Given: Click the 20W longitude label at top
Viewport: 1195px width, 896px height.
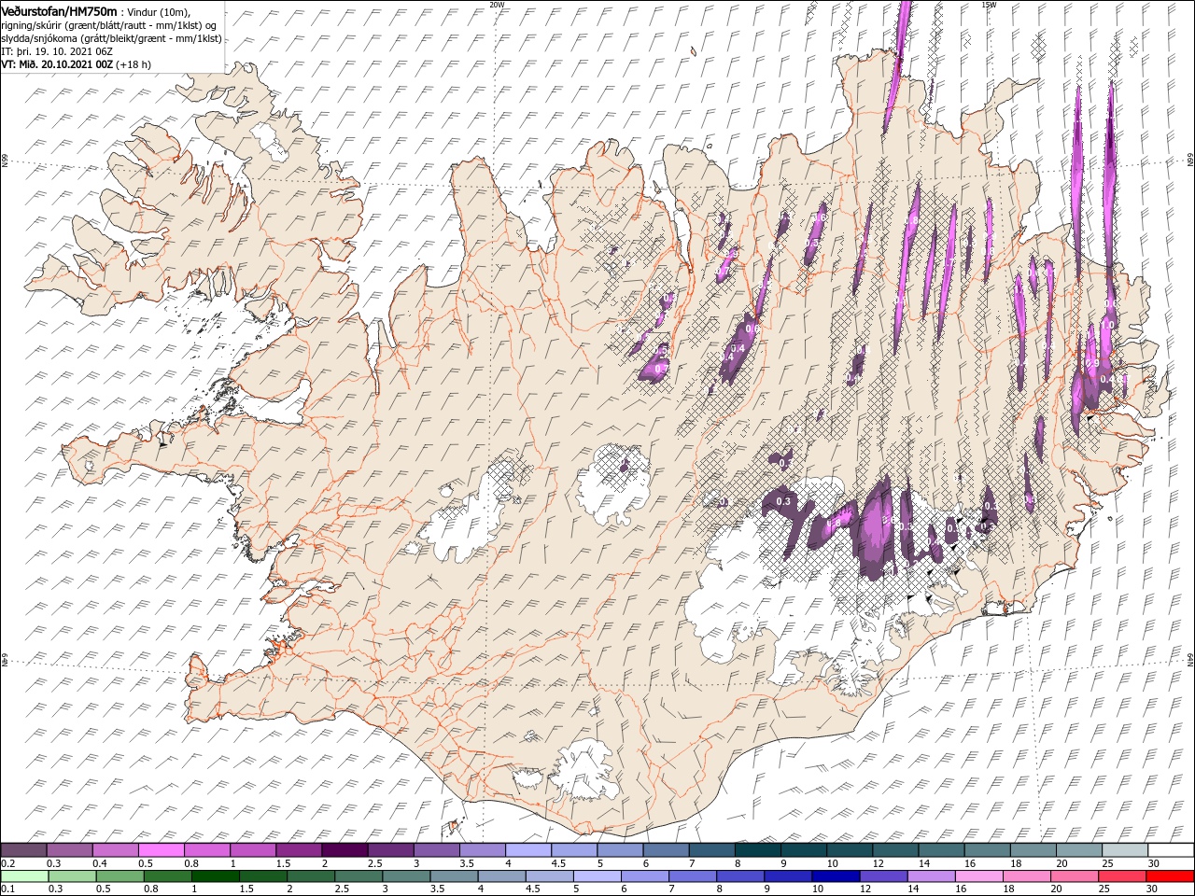Looking at the screenshot, I should (497, 4).
